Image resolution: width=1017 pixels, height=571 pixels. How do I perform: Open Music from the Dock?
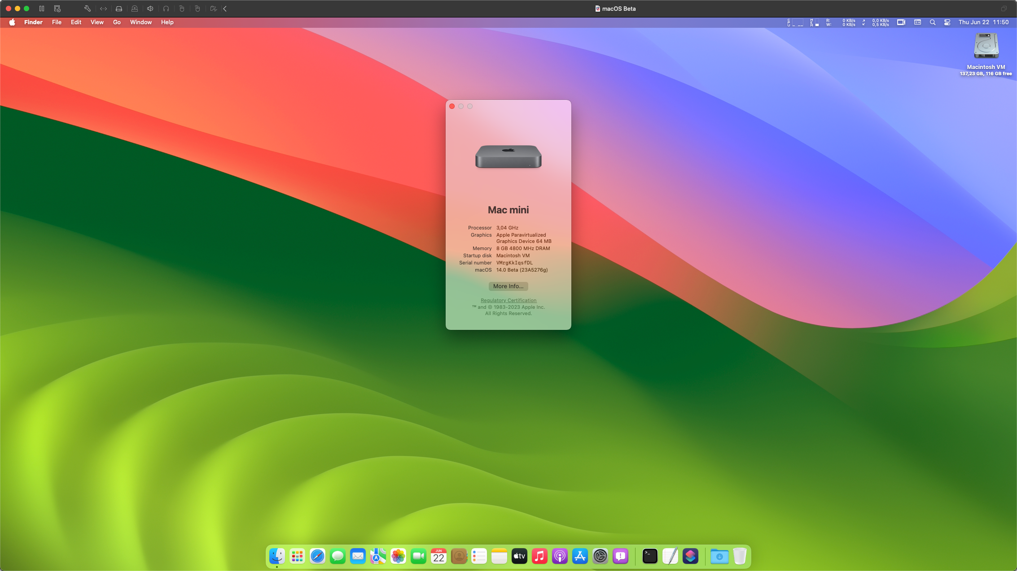click(x=539, y=557)
